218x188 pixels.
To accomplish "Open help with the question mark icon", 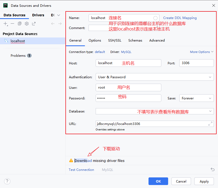I will 7,181.
